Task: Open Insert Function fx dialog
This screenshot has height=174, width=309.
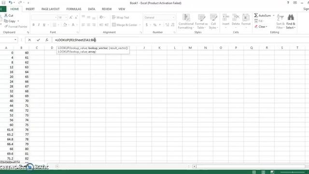Action: (47, 40)
